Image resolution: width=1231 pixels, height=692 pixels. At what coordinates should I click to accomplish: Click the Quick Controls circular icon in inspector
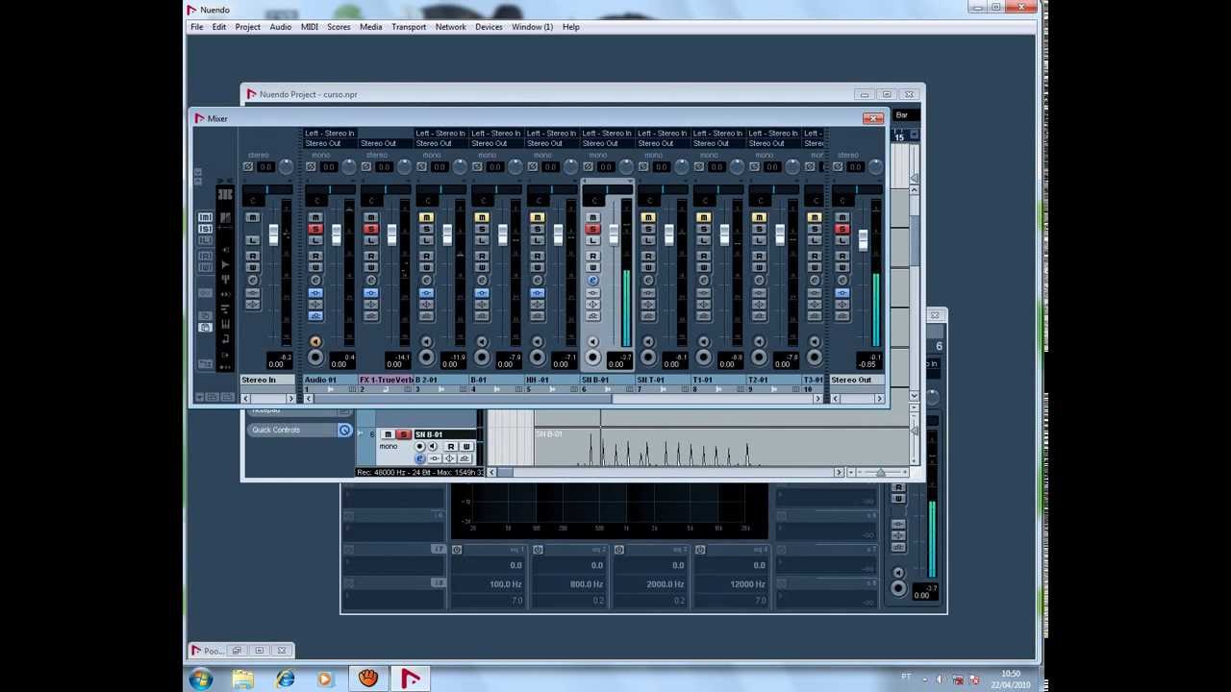(344, 430)
